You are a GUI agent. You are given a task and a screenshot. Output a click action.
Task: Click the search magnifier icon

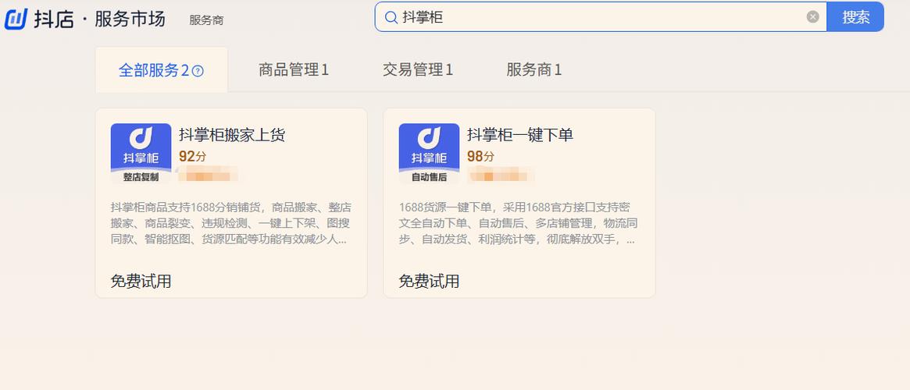(391, 17)
